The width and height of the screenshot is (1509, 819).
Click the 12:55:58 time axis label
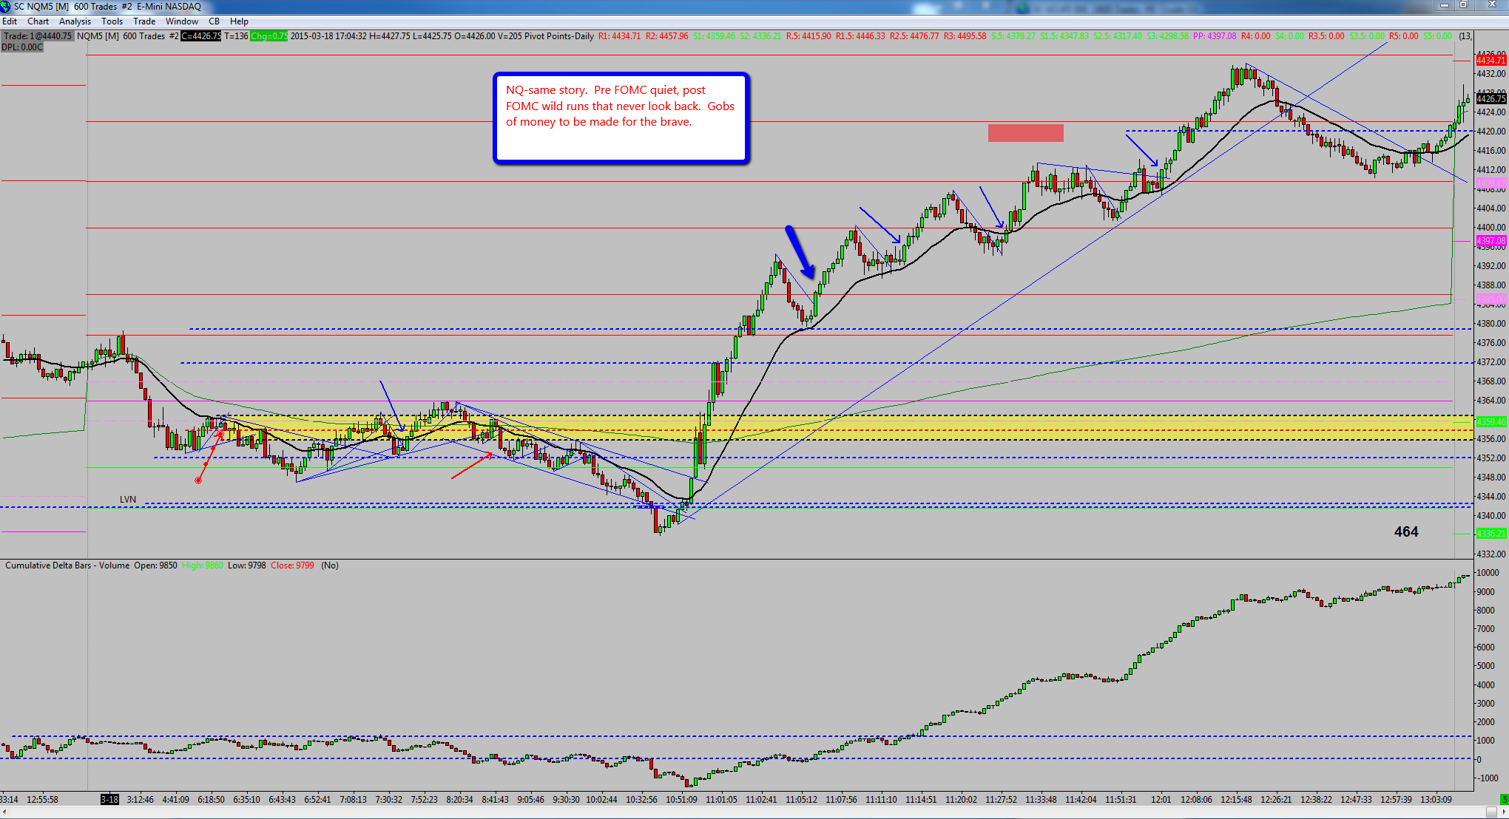point(42,799)
